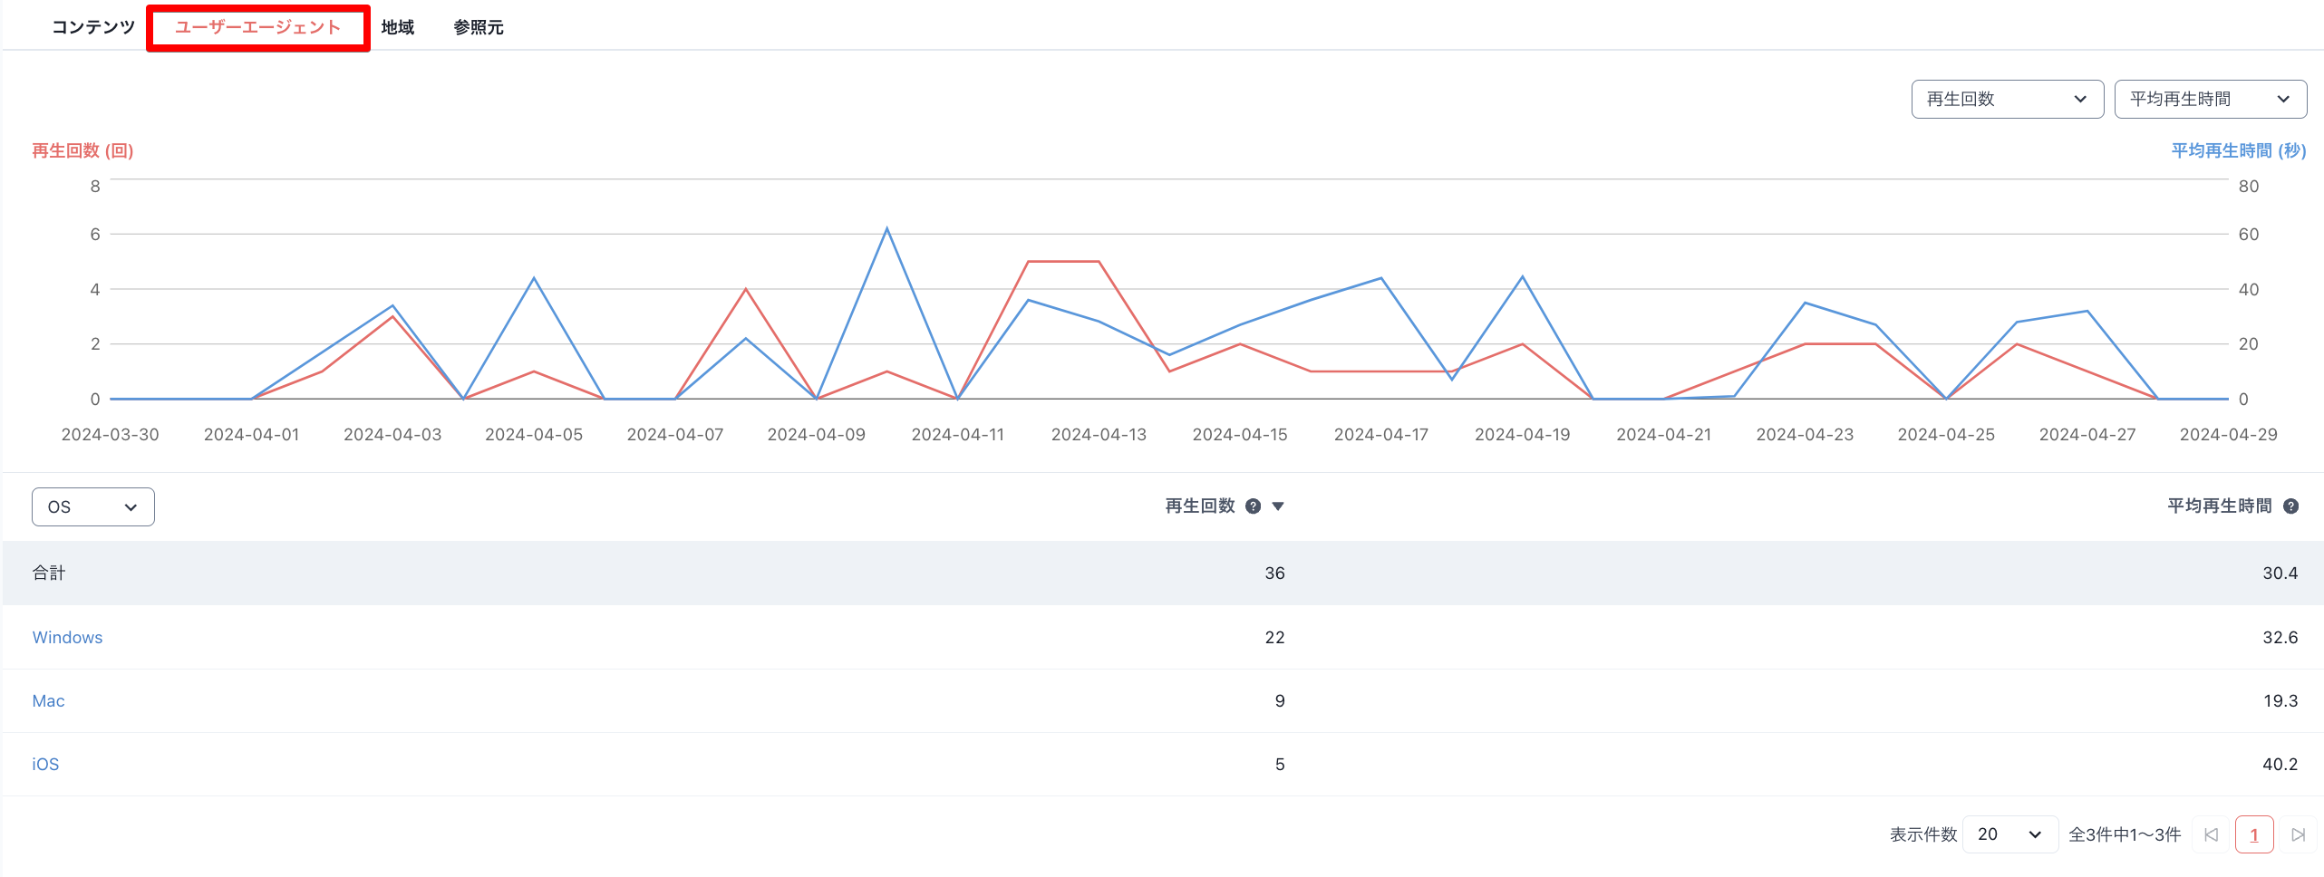The height and width of the screenshot is (877, 2324).
Task: Open the 再生回数 metric dropdown
Action: click(2007, 99)
